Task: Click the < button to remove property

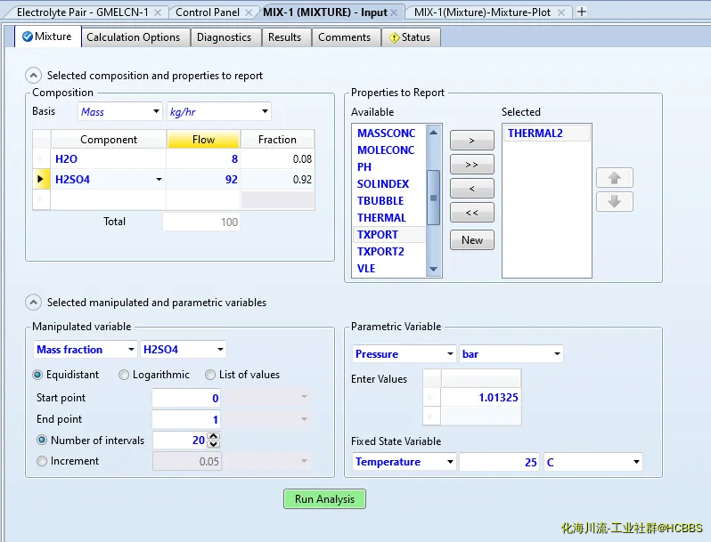Action: click(x=471, y=189)
